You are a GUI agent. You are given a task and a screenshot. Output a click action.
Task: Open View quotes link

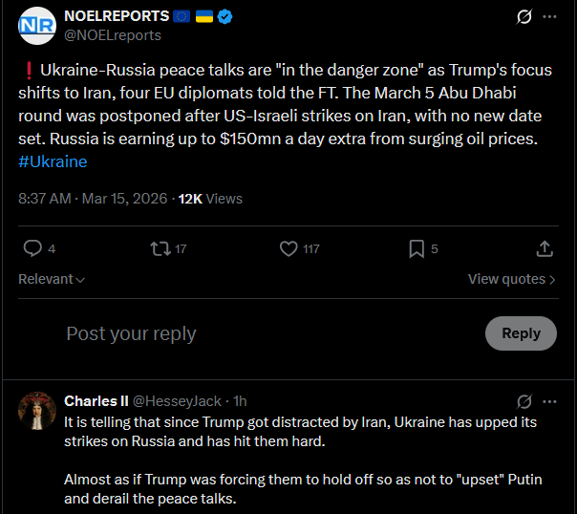pyautogui.click(x=511, y=279)
